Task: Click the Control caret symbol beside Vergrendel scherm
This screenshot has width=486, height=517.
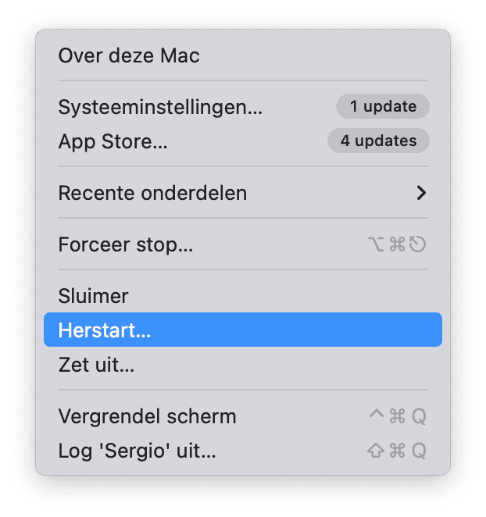Action: click(x=377, y=415)
